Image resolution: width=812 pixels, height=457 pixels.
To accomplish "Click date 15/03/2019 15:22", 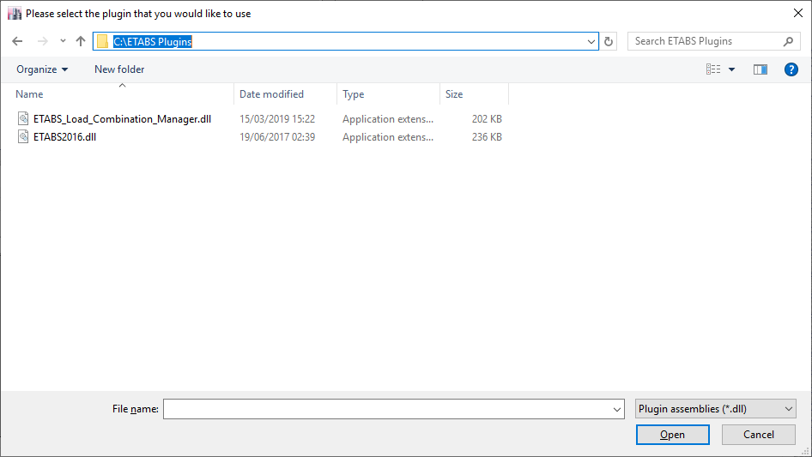I will point(277,119).
